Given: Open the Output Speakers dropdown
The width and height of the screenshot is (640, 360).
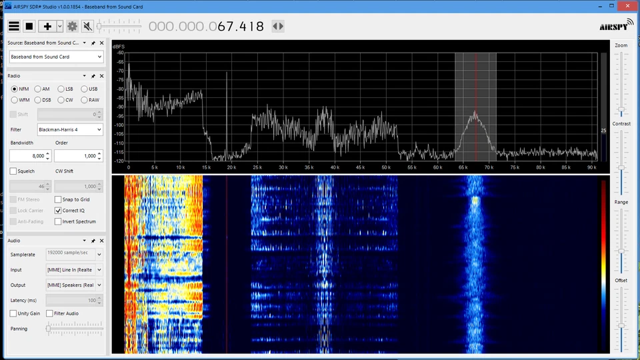Looking at the screenshot, I should (x=74, y=285).
